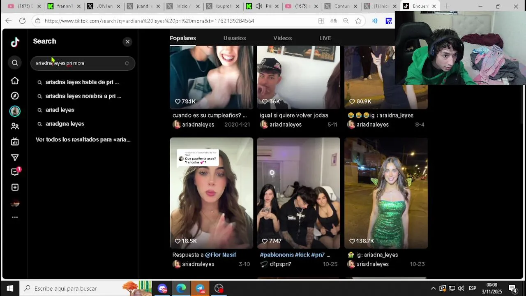Open video thumbnail with 18.5K likes
Screen dimensions: 526x296
[x=212, y=193]
